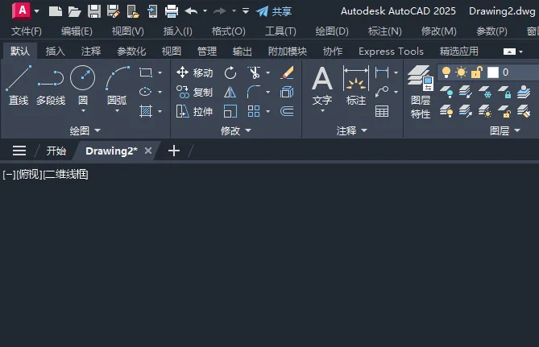Click the Plot printer icon
Image resolution: width=539 pixels, height=347 pixels.
172,11
